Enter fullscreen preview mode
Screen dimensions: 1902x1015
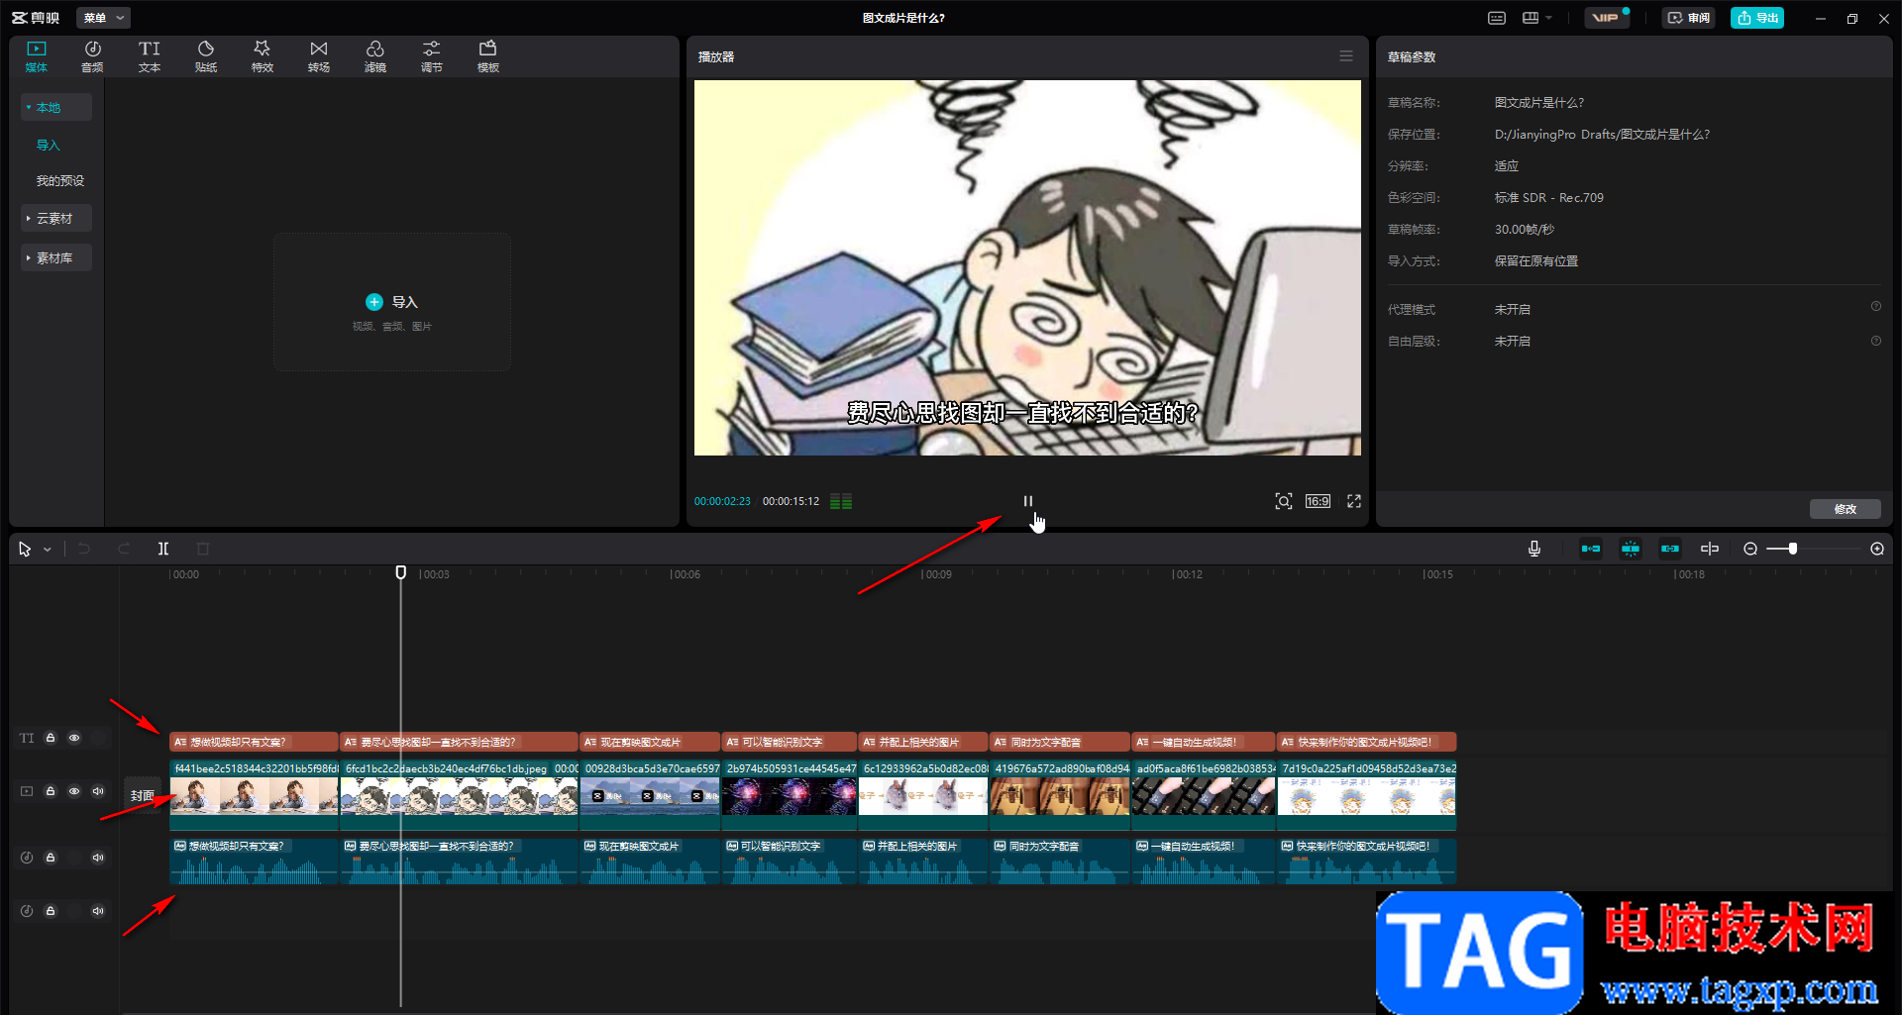click(1354, 501)
